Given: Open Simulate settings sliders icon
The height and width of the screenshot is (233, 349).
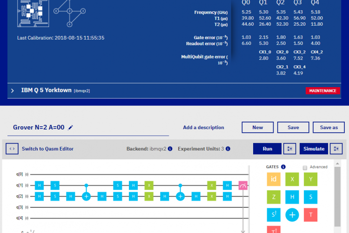Looking at the screenshot, I should [336, 149].
